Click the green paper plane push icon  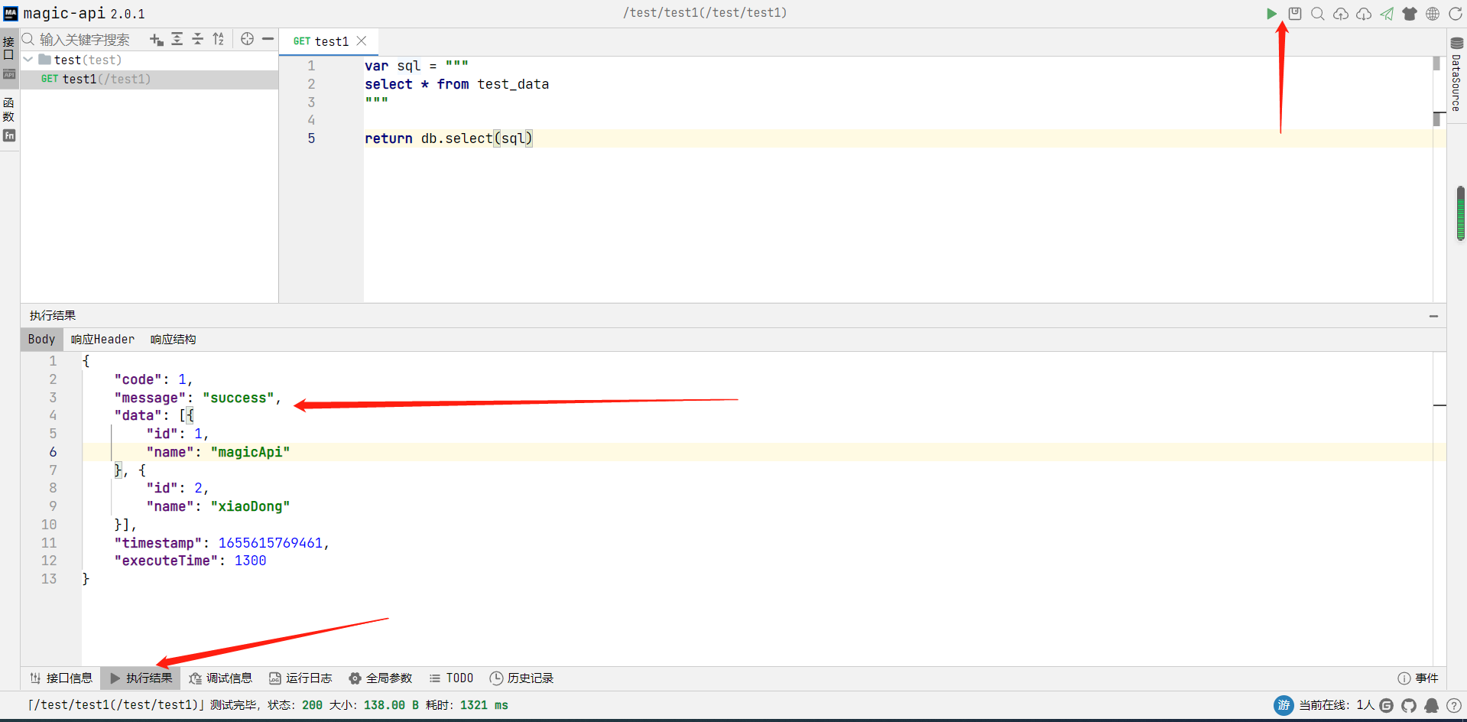(x=1387, y=14)
